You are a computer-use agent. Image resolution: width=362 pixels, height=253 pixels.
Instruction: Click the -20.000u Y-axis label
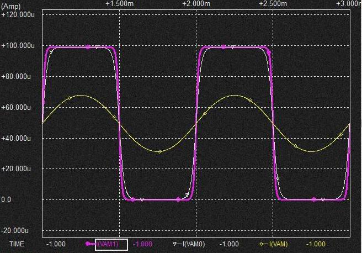[x=18, y=230]
